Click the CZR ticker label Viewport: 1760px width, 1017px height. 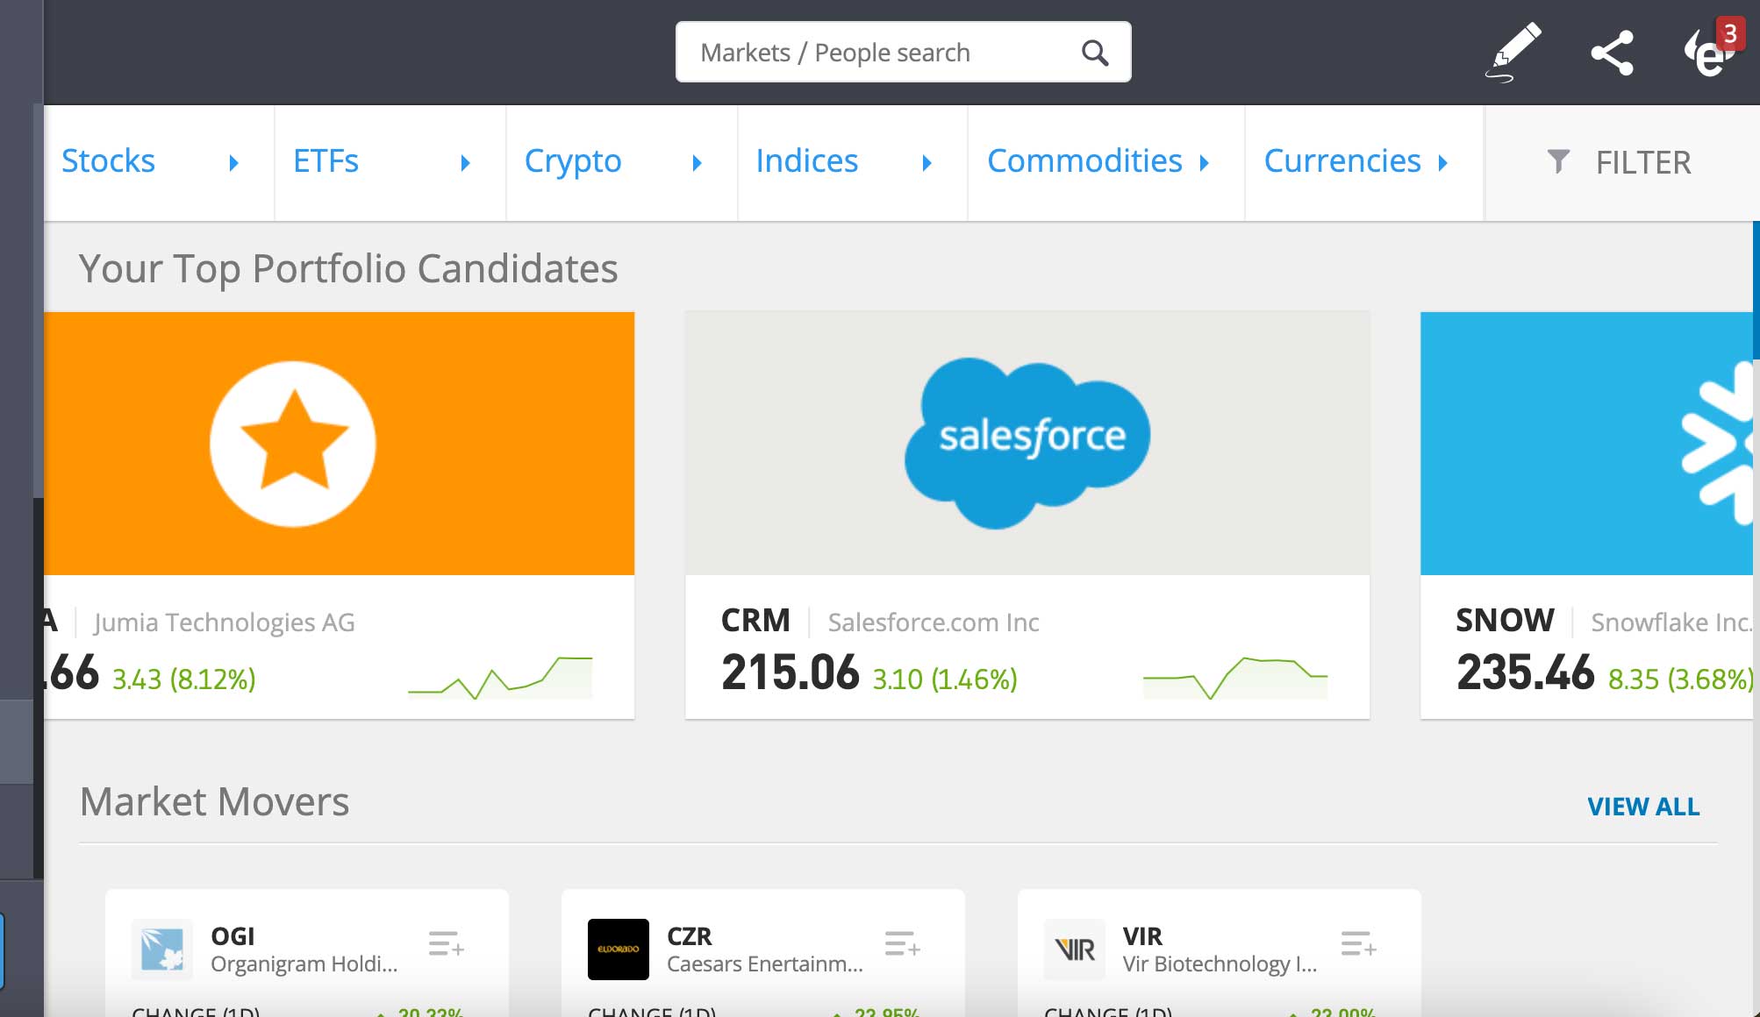pos(690,936)
